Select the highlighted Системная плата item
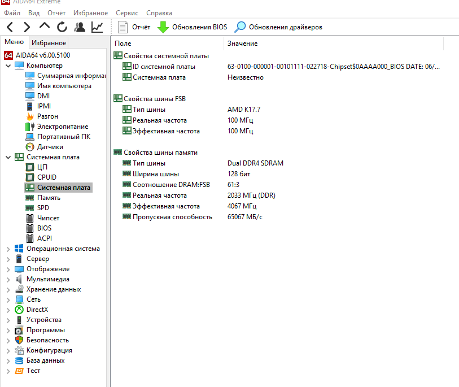 pyautogui.click(x=59, y=188)
